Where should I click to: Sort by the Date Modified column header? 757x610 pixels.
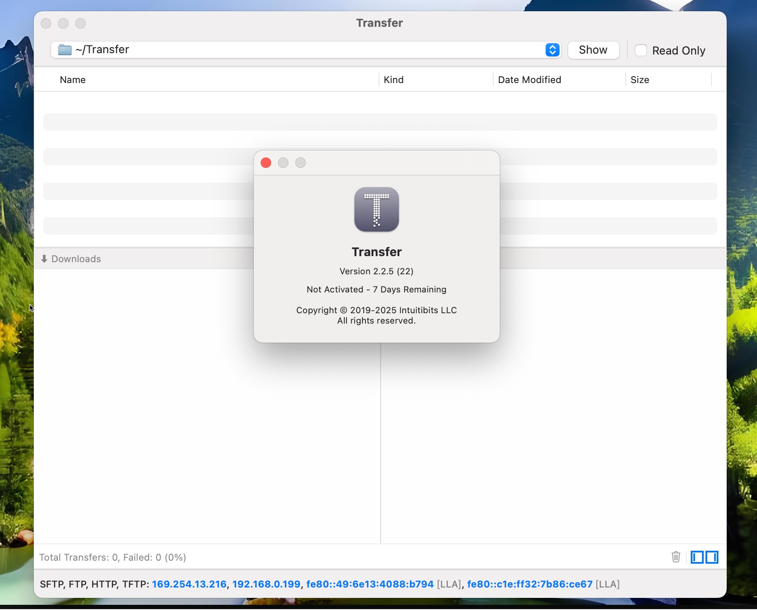tap(530, 80)
